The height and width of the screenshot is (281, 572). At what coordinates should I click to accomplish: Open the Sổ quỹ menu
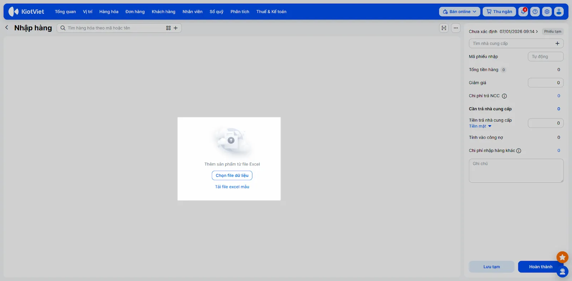(x=216, y=11)
